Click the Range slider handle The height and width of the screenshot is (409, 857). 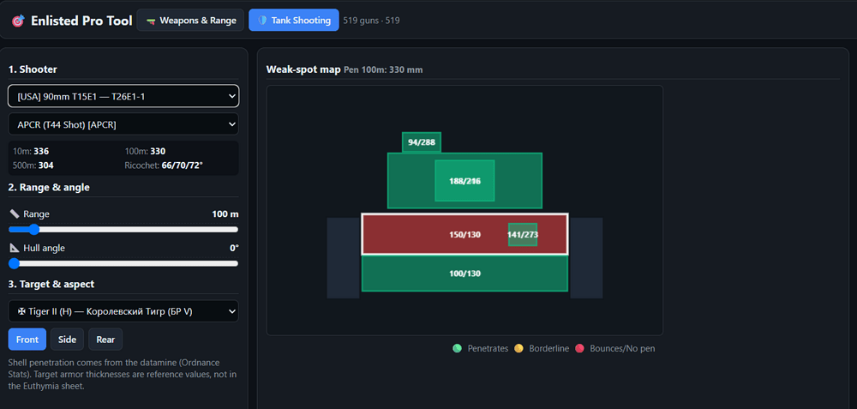point(33,229)
